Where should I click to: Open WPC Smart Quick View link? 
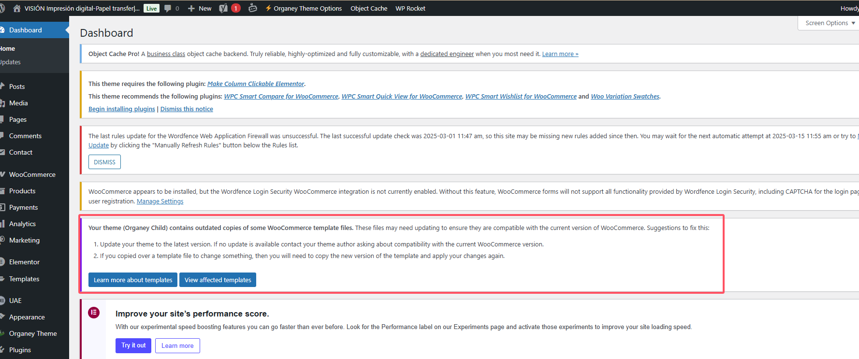tap(402, 96)
